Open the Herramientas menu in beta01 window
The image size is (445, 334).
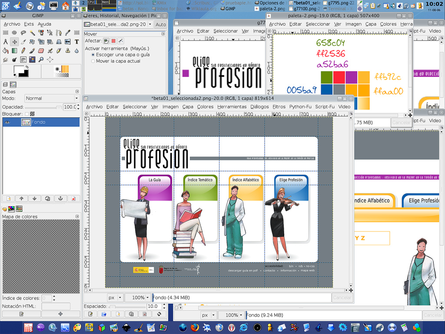tap(232, 107)
